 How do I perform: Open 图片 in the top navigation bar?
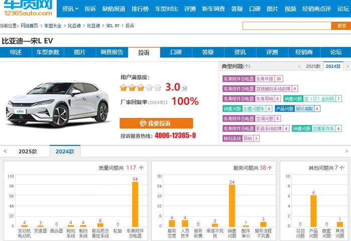[x=272, y=8]
